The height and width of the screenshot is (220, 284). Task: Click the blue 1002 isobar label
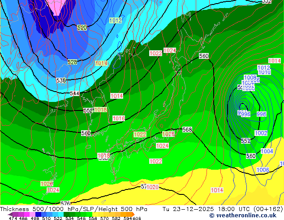pos(261,133)
